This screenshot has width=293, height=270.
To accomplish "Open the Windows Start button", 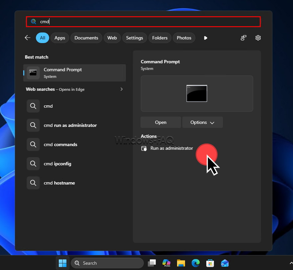I will 62,263.
